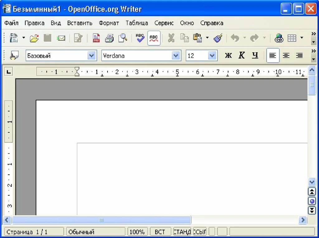This screenshot has height=238, width=319.
Task: Click the Undo arrow icon
Action: [235, 38]
